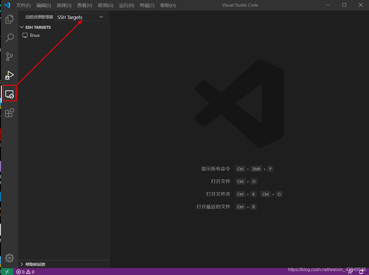Minimize the Visual Studio Code window
This screenshot has width=369, height=275.
[328, 5]
